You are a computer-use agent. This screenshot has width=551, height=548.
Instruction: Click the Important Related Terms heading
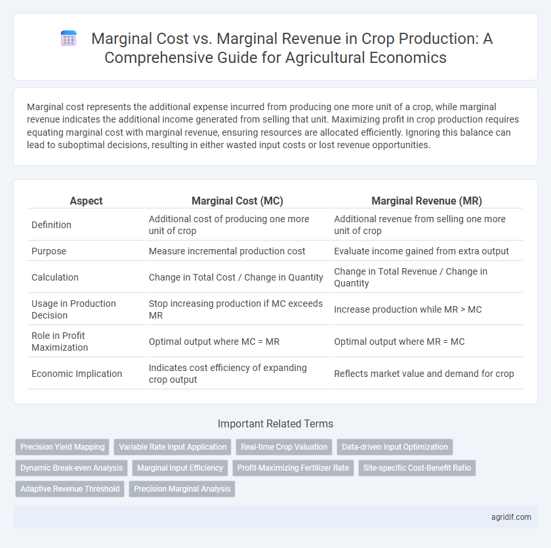coord(275,423)
